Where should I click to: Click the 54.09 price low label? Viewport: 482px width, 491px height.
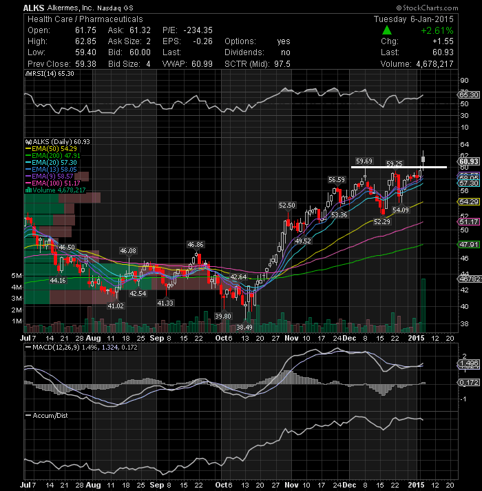(x=401, y=210)
